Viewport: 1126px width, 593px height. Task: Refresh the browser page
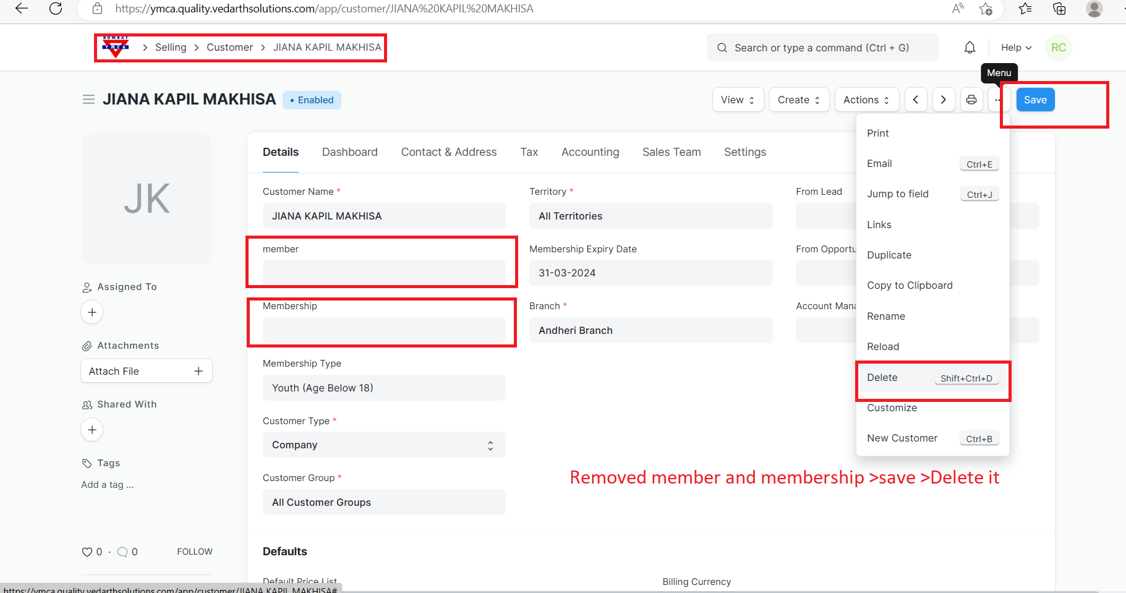point(56,9)
